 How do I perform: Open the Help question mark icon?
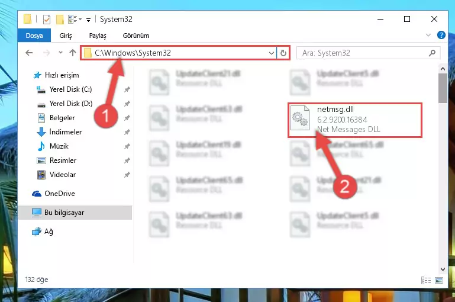click(x=441, y=35)
